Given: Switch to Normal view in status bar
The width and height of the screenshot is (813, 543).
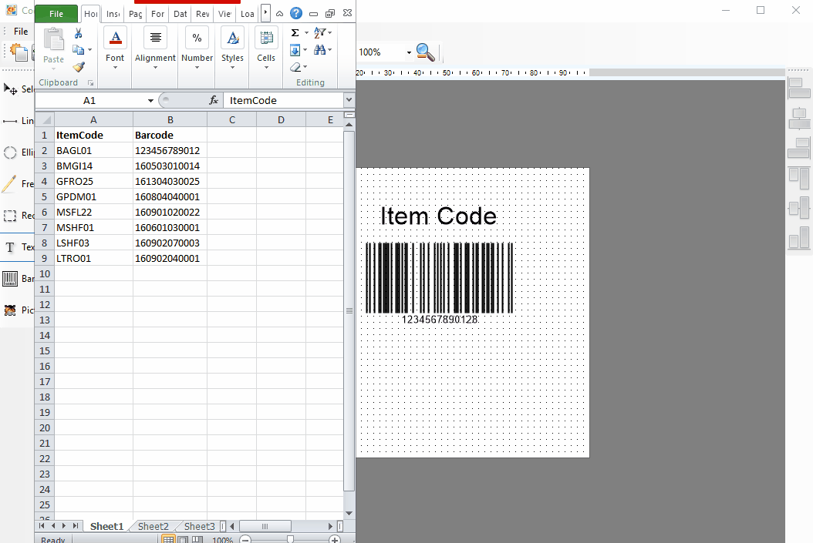Looking at the screenshot, I should (168, 539).
